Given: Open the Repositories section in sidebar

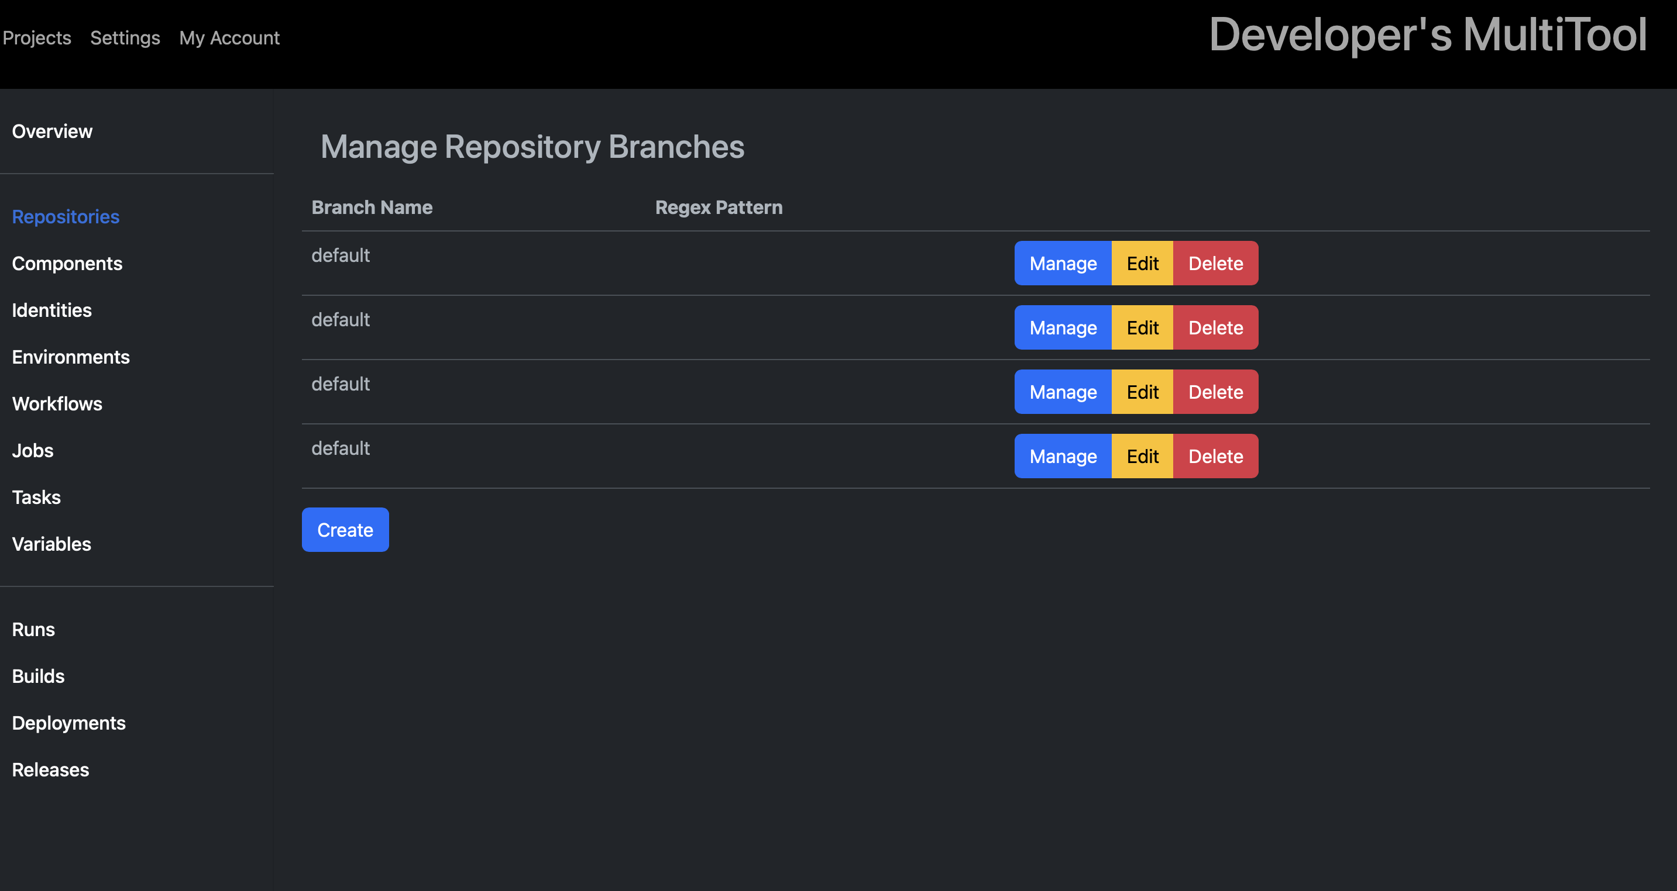Looking at the screenshot, I should 67,217.
